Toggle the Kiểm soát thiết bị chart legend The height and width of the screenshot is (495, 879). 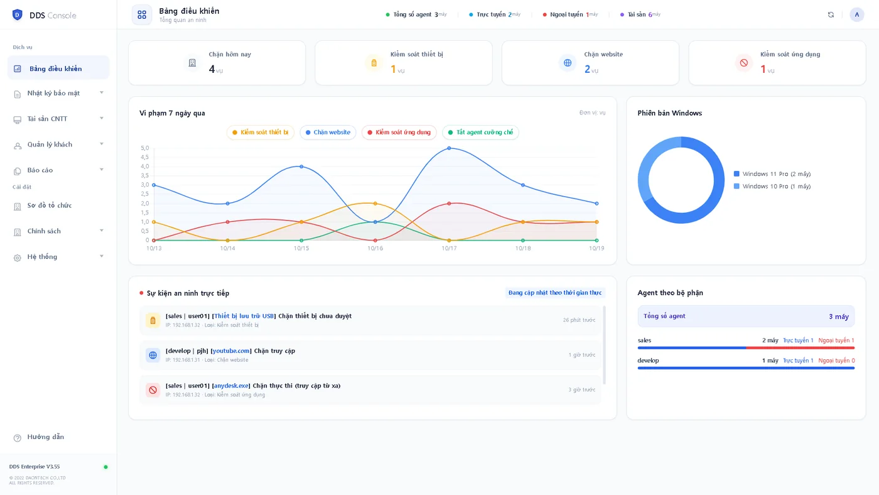pyautogui.click(x=261, y=133)
